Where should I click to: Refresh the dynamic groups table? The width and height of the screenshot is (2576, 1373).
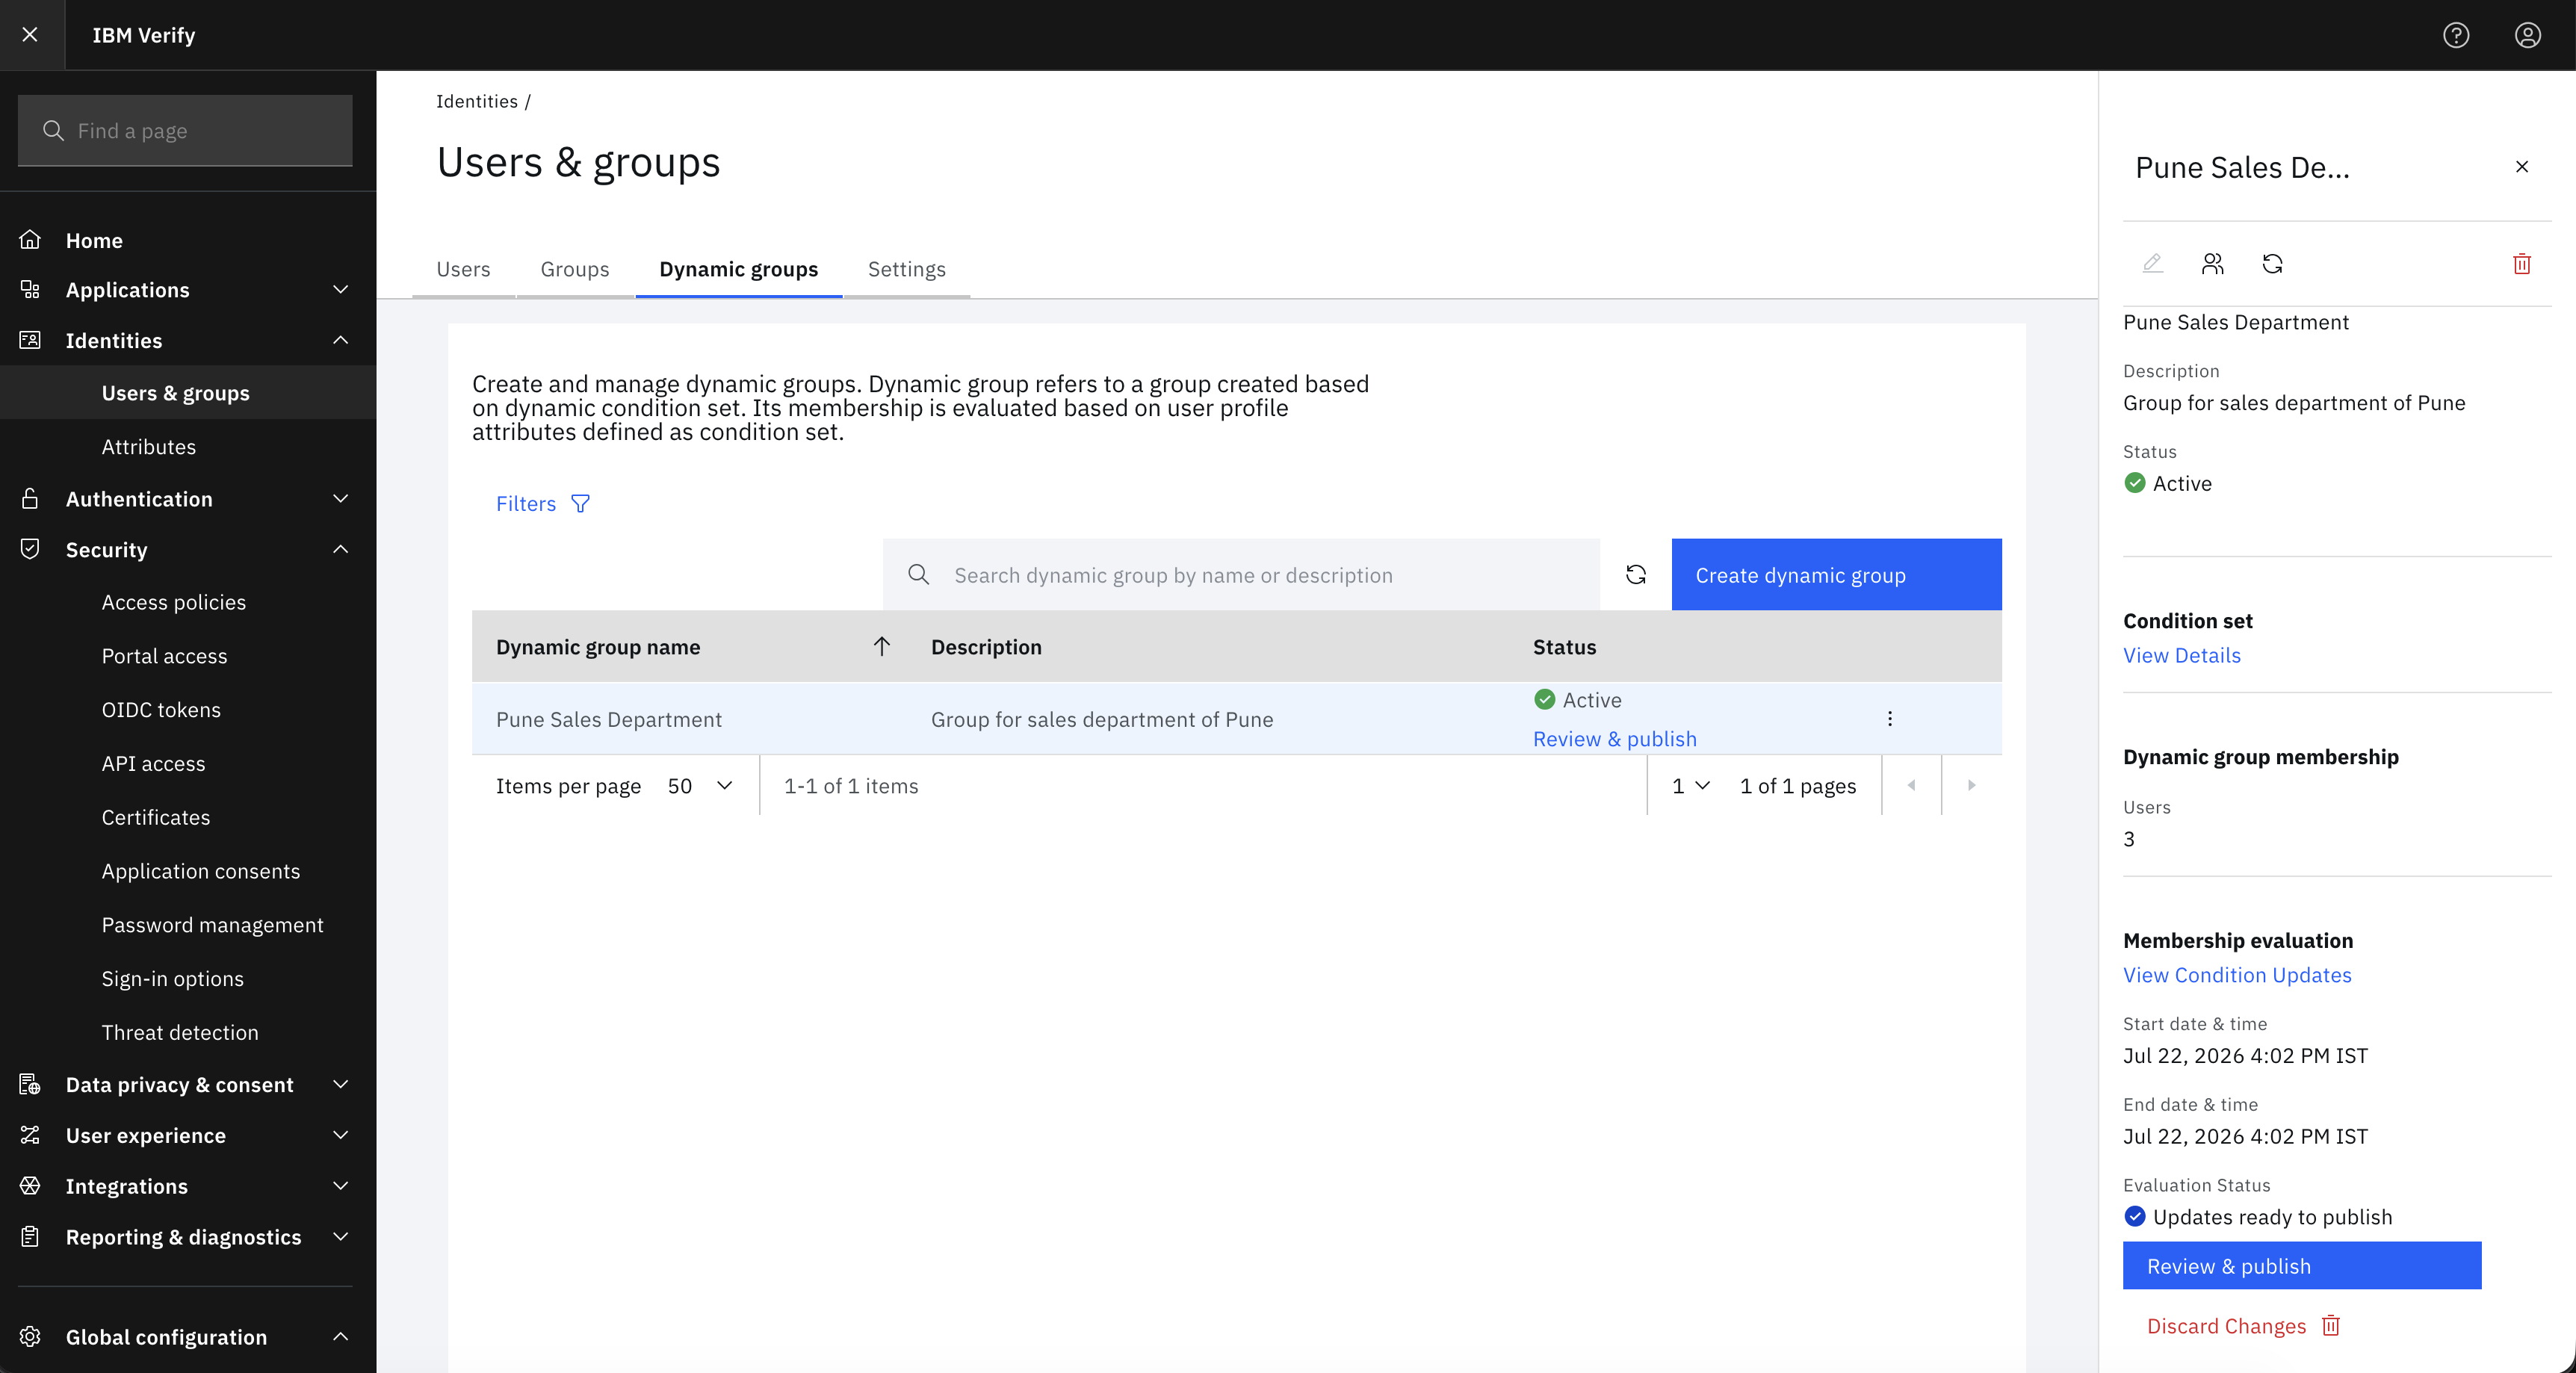point(1635,575)
